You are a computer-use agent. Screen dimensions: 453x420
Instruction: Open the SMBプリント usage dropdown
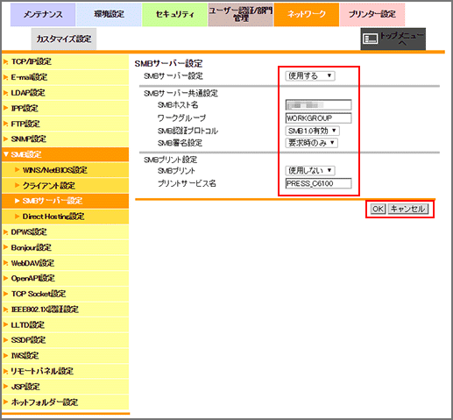click(310, 170)
